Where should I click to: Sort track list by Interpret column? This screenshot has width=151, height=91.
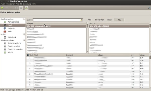click(82, 55)
